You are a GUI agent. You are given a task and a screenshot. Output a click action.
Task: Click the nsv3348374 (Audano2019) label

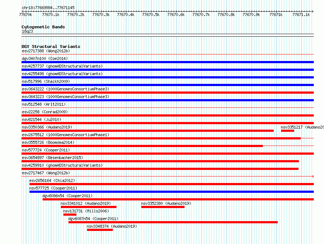(112, 226)
